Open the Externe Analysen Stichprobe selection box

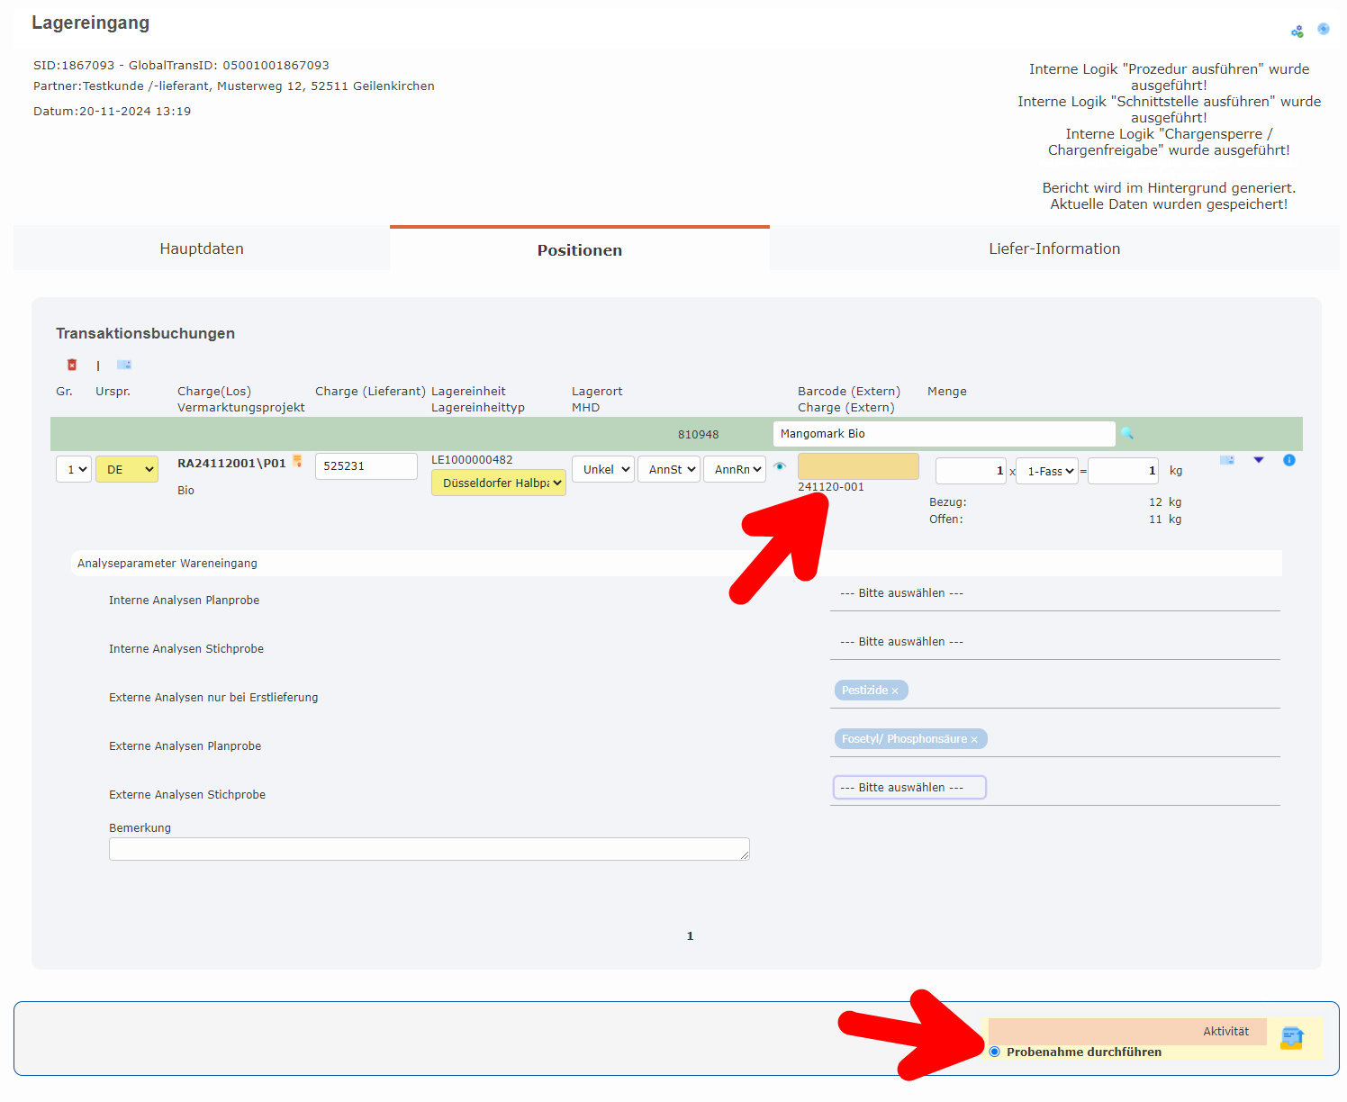[x=909, y=787]
